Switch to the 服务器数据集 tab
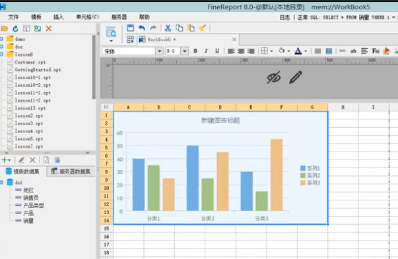The height and width of the screenshot is (259, 398). (x=71, y=171)
